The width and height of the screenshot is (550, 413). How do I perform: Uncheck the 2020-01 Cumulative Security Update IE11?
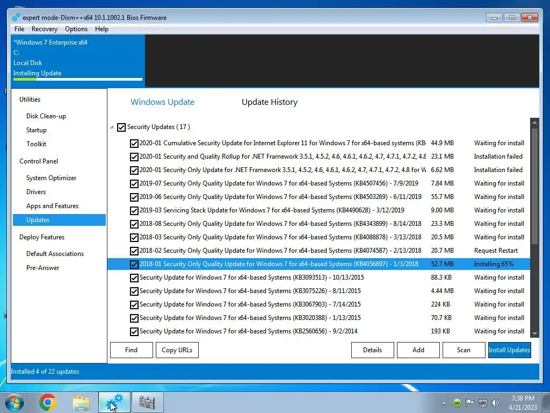[x=134, y=143]
